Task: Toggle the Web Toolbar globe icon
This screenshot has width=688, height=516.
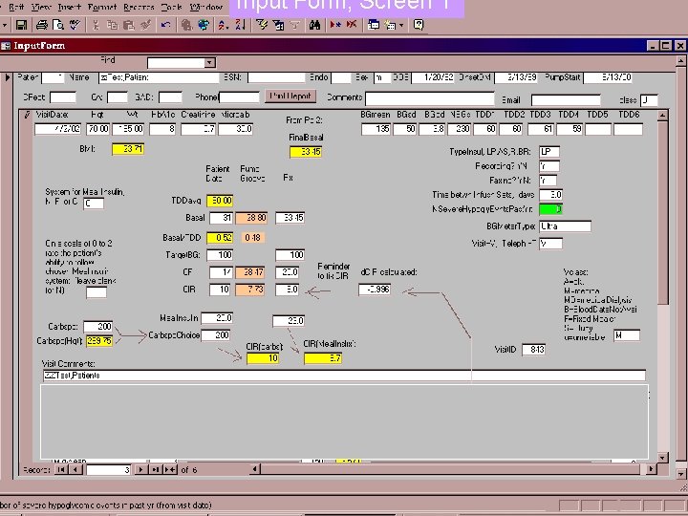Action: (x=204, y=25)
